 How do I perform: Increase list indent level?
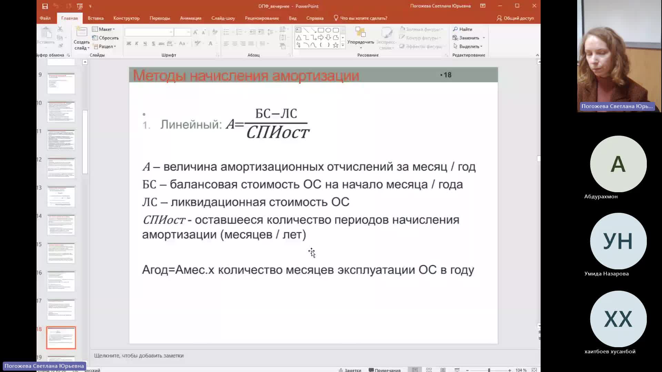tap(261, 32)
